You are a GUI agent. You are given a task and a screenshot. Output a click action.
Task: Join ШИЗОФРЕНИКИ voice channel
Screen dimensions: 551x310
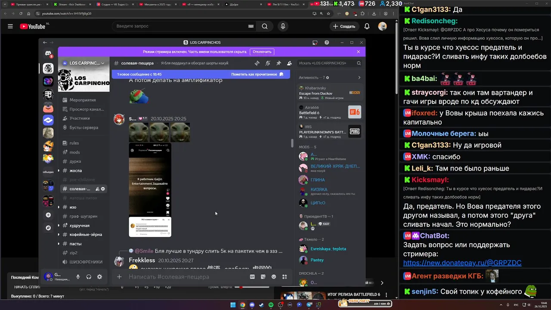[84, 262]
